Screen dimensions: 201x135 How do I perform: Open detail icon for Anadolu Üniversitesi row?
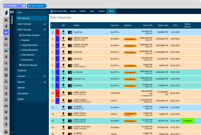70,127
